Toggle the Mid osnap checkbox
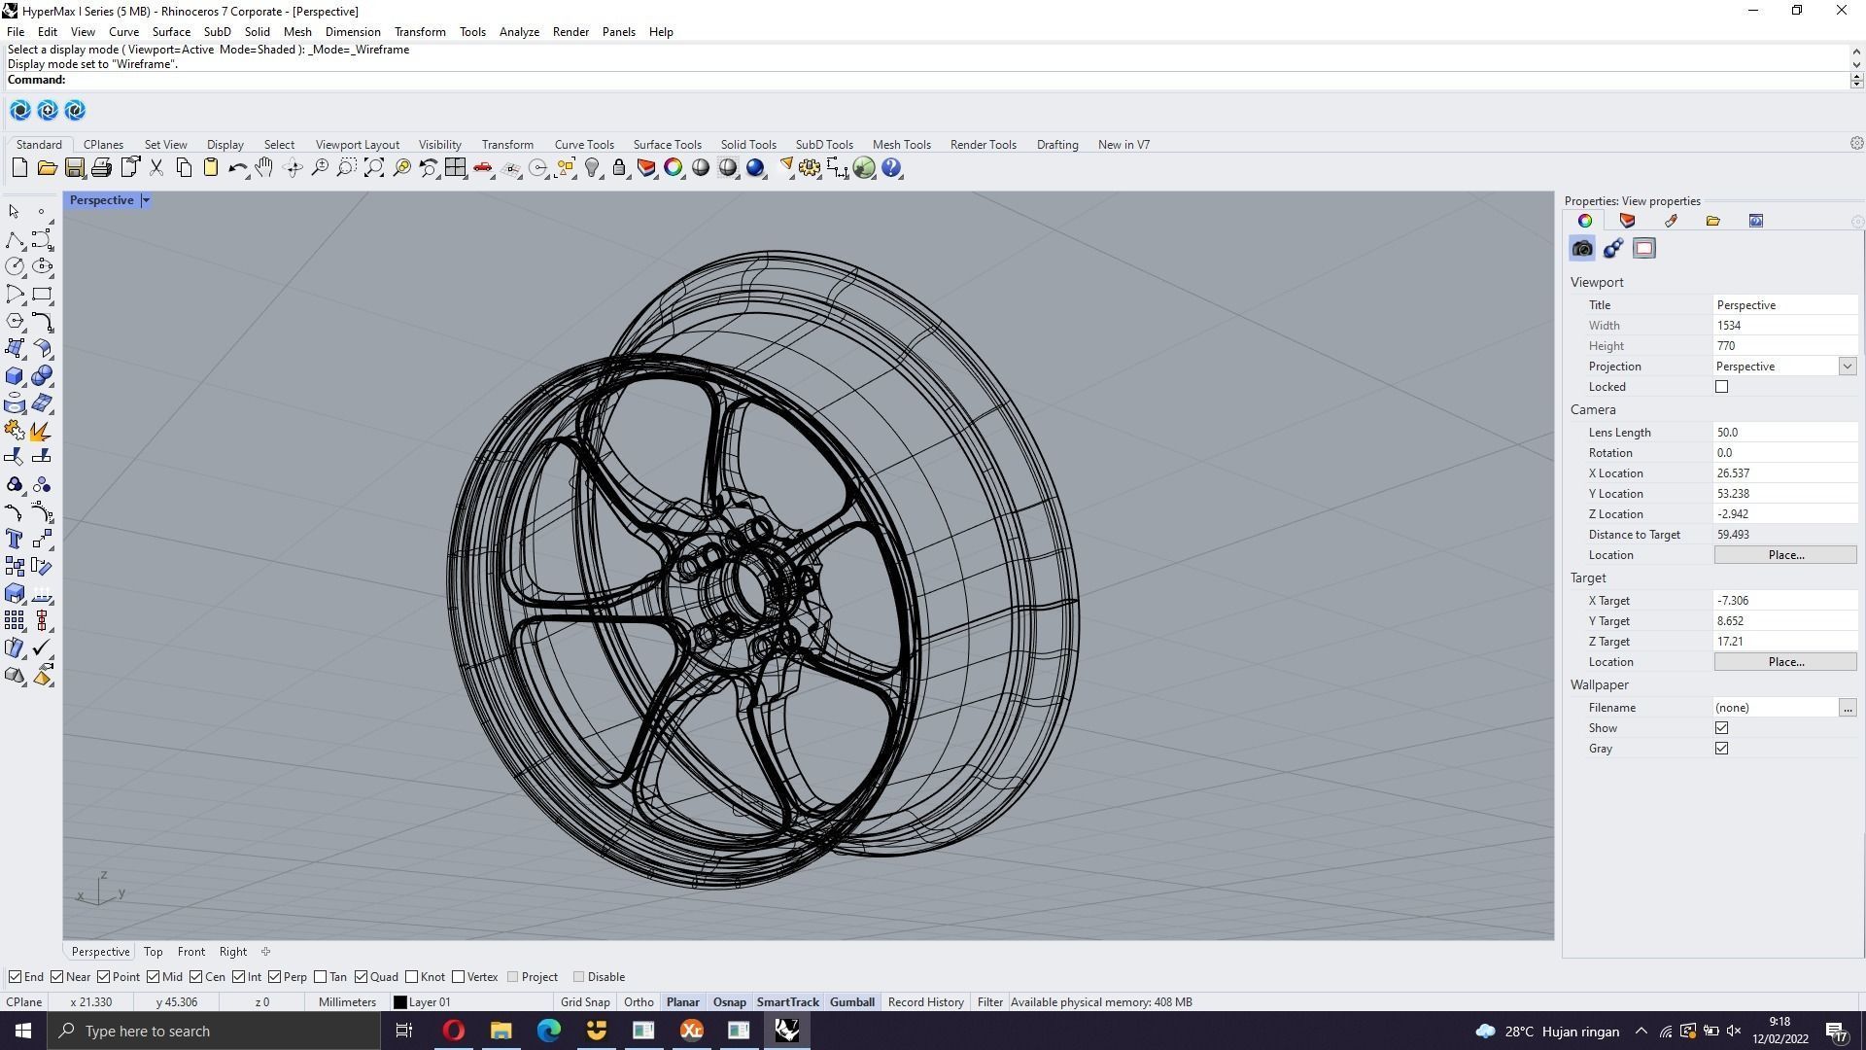The width and height of the screenshot is (1866, 1050). [x=153, y=977]
